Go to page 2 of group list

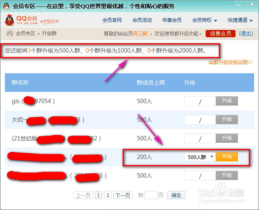[x=108, y=195]
